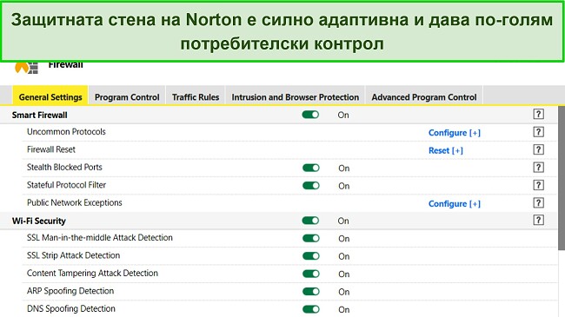Open help for Stateful Protocol Filter
The width and height of the screenshot is (565, 317).
[538, 185]
